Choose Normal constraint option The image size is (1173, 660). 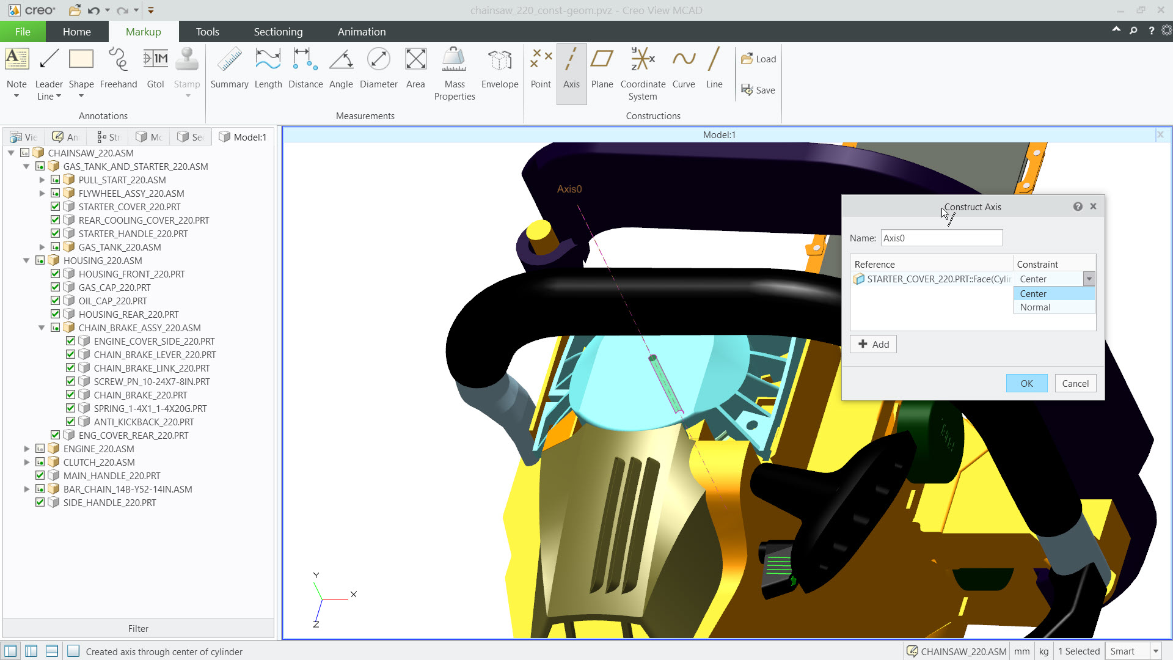pyautogui.click(x=1054, y=307)
